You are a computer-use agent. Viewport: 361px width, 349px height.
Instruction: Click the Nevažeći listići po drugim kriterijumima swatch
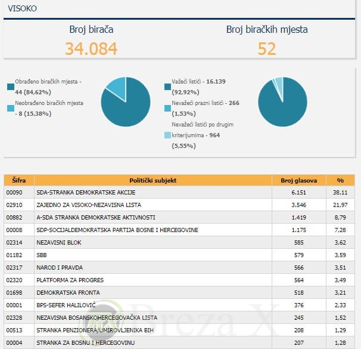click(167, 135)
